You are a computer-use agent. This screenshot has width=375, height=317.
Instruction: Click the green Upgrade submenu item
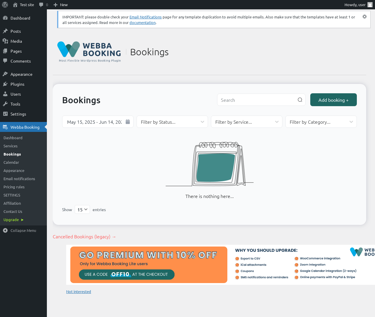[13, 220]
